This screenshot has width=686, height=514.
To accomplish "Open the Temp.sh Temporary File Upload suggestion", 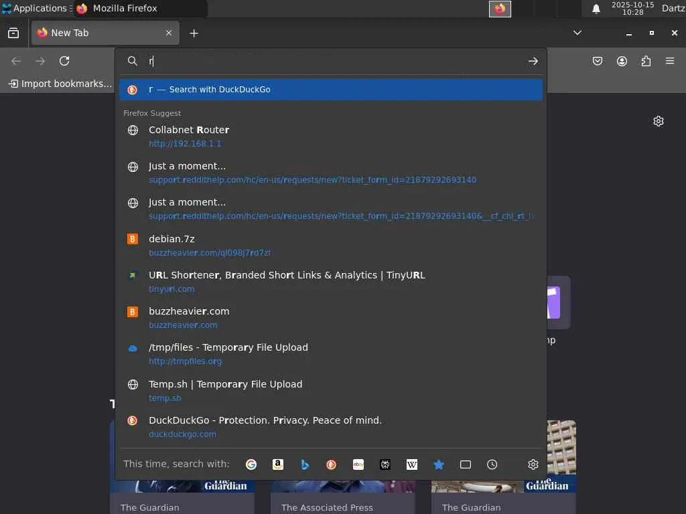I will (x=331, y=390).
